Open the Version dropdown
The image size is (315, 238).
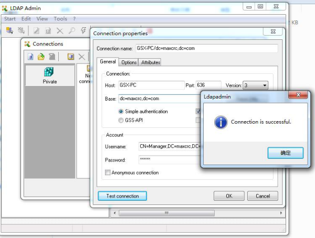(263, 85)
